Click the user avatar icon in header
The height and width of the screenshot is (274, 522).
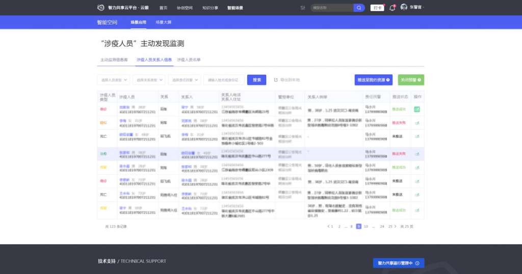click(x=404, y=8)
